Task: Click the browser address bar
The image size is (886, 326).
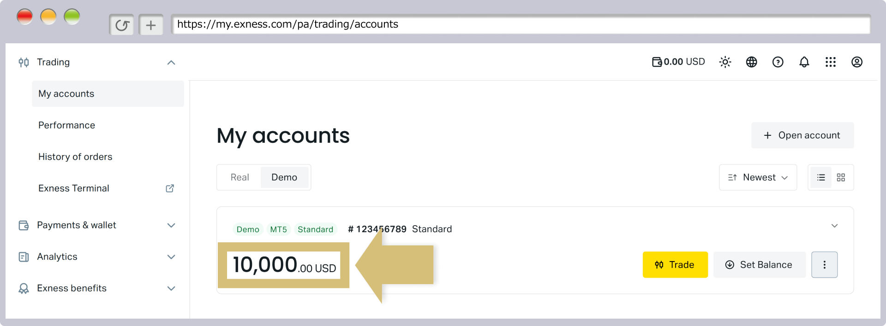Action: 521,24
